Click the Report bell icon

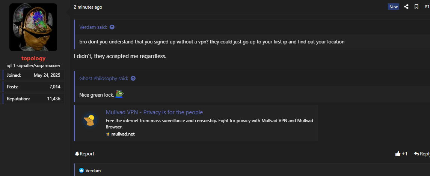(x=77, y=154)
